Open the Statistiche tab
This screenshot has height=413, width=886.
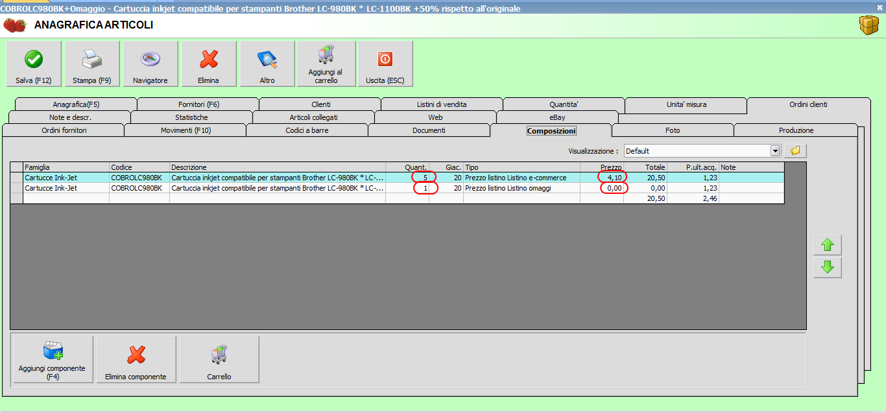tap(191, 117)
